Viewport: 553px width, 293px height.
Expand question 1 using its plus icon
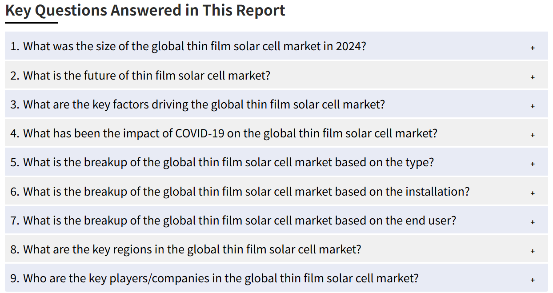(532, 48)
